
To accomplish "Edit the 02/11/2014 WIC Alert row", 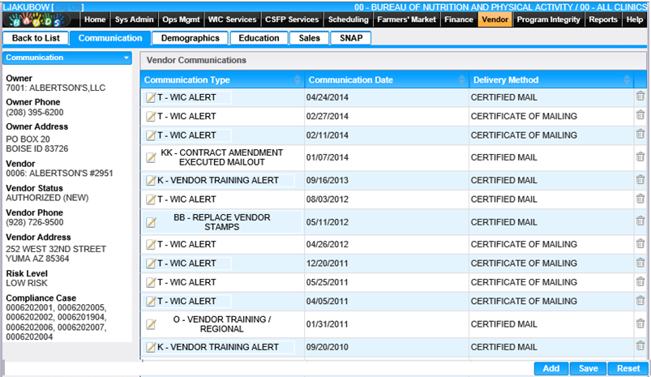I will (151, 135).
